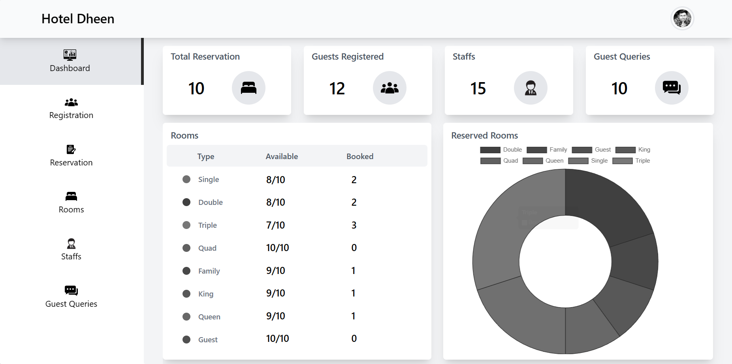Switch to the Staffs menu label
The width and height of the screenshot is (732, 364).
coord(71,257)
